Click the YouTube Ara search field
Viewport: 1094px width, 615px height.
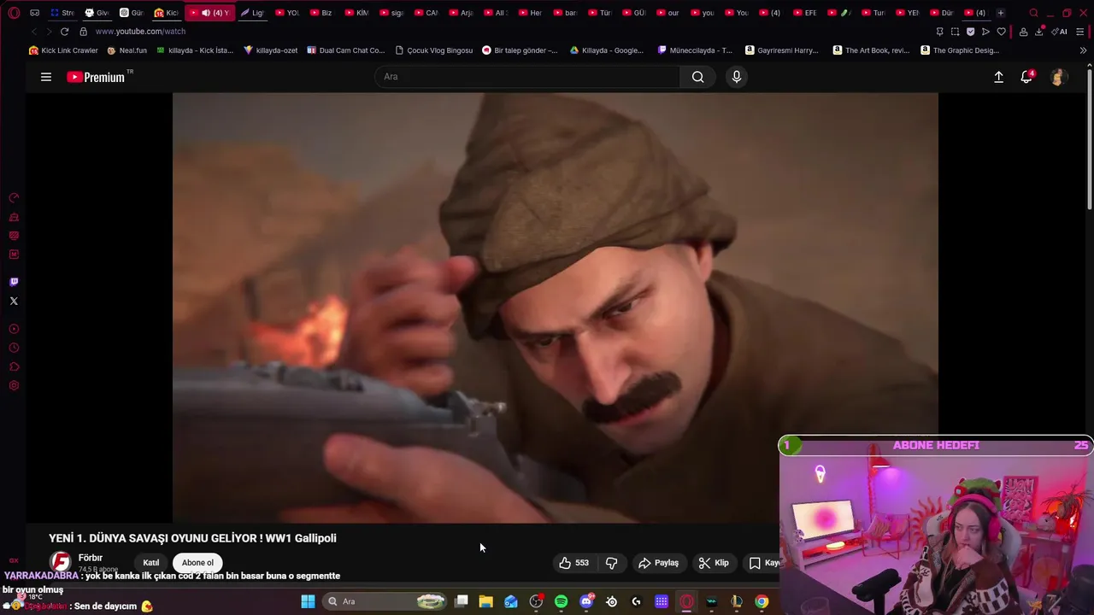pos(527,77)
